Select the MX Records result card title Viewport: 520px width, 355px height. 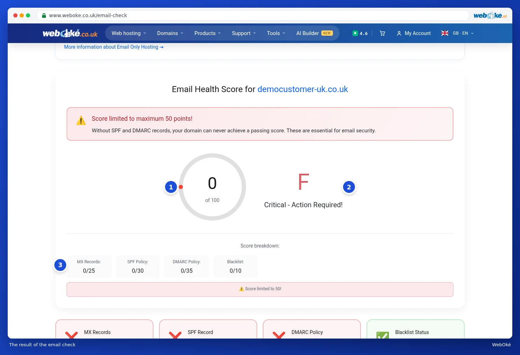[x=97, y=332]
